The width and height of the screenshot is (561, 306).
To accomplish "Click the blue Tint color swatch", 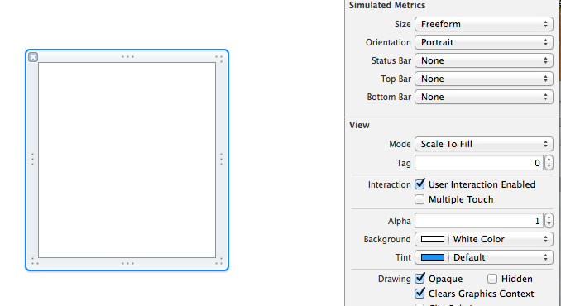I will (433, 257).
